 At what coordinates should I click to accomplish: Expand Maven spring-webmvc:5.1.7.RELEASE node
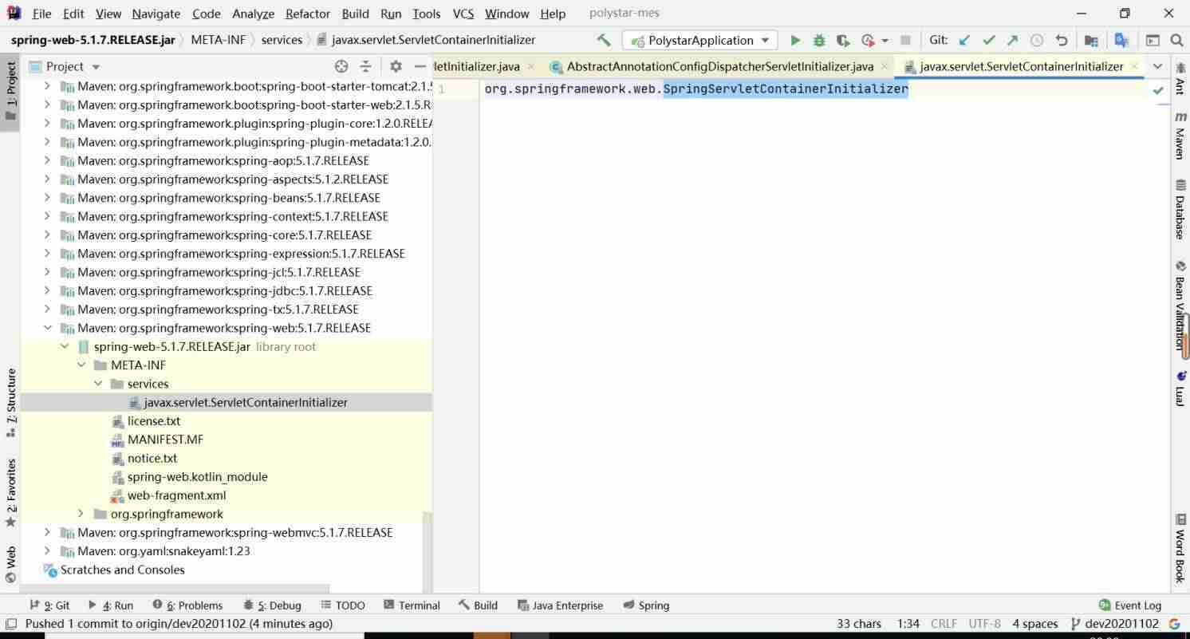point(47,532)
